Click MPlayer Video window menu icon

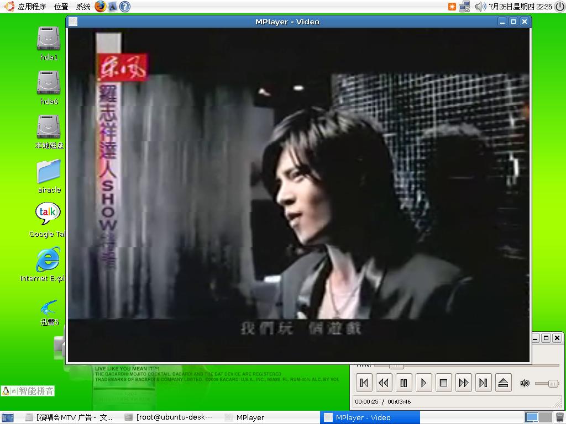point(73,22)
